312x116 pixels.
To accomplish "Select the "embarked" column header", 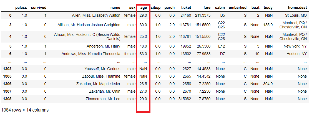I will click(238, 7).
